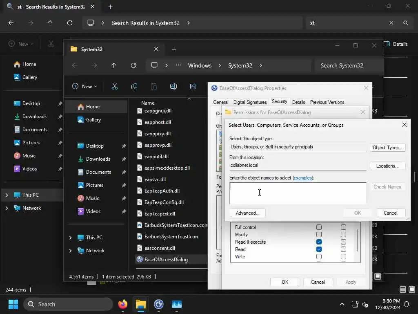Clear the 'st' search text
This screenshot has width=418, height=314.
pos(391,23)
